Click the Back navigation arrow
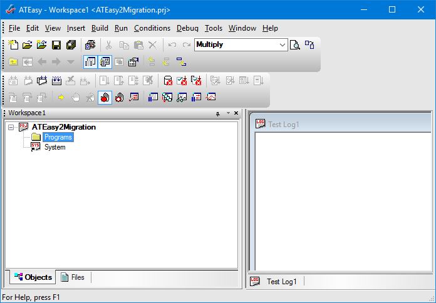This screenshot has height=303, width=436. pyautogui.click(x=42, y=62)
